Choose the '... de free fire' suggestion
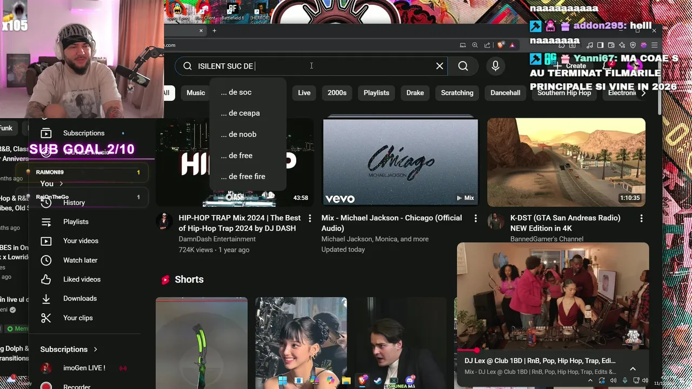This screenshot has height=389, width=692. pyautogui.click(x=248, y=177)
